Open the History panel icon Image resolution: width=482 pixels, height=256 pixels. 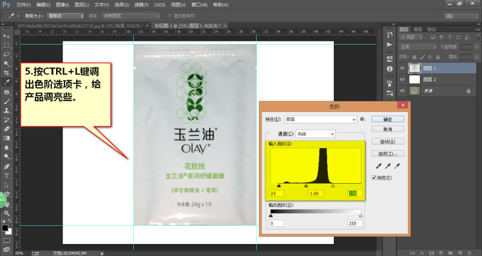390,34
